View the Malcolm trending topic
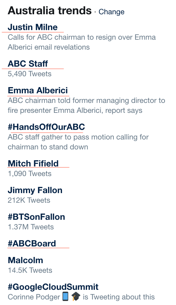Image resolution: width=176 pixels, height=305 pixels. (x=25, y=260)
